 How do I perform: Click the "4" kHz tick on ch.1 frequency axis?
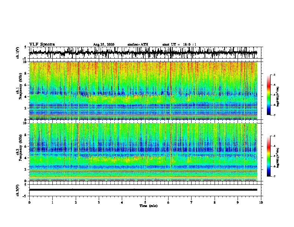coord(26,97)
